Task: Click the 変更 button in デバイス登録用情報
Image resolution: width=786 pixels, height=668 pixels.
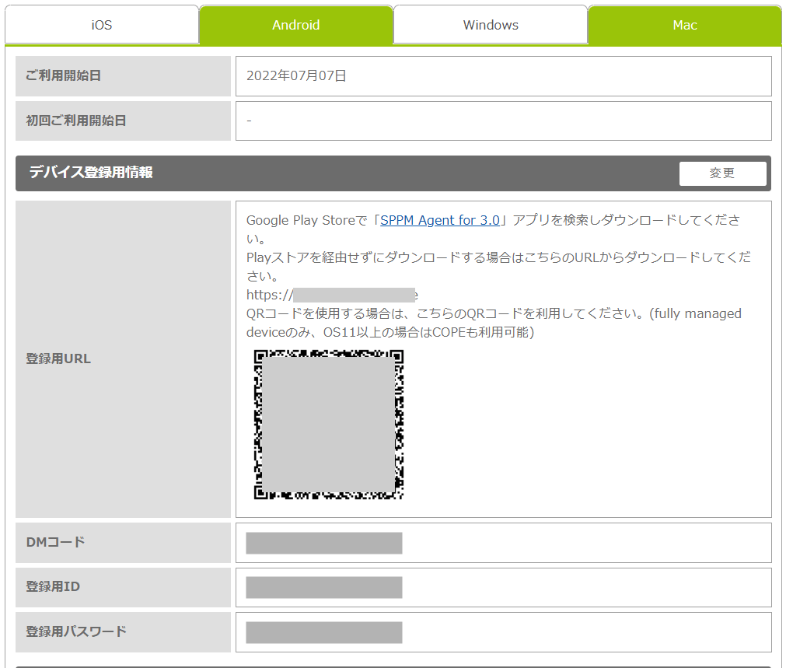Action: point(722,173)
